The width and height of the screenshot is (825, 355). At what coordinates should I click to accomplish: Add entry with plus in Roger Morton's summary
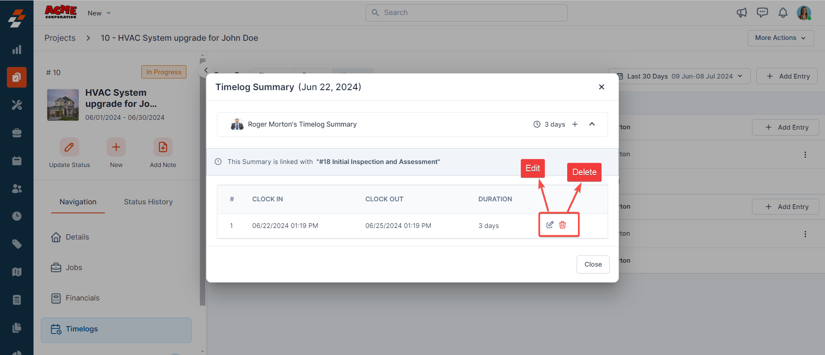pos(575,124)
